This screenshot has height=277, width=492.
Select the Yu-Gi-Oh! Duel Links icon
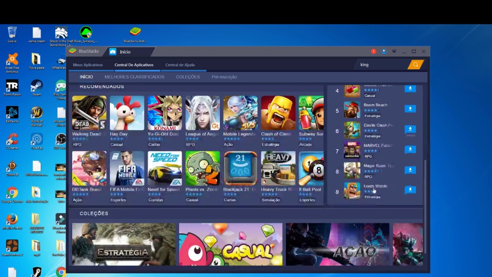pos(165,113)
